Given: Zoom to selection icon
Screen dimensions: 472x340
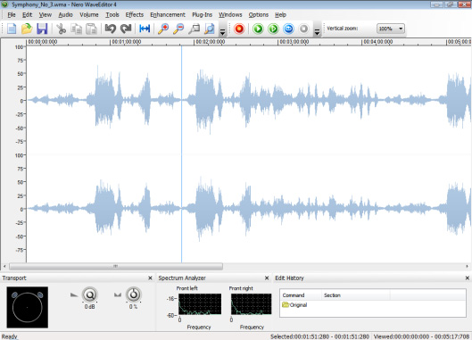Looking at the screenshot, I should pos(195,29).
